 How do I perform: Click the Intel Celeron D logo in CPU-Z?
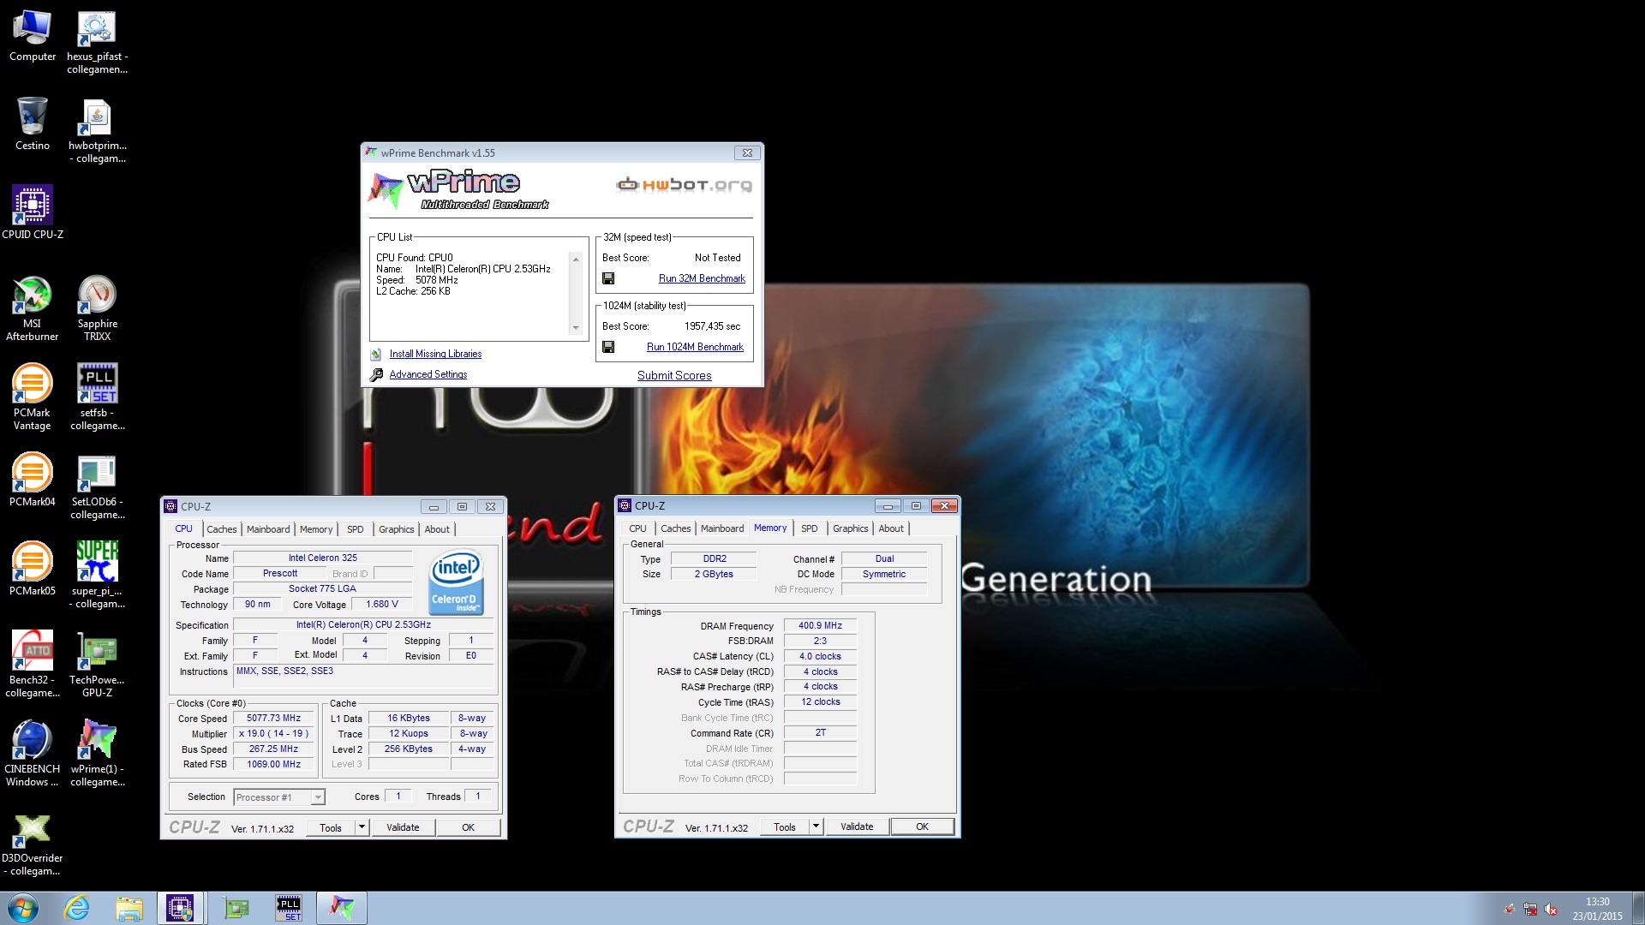tap(456, 582)
